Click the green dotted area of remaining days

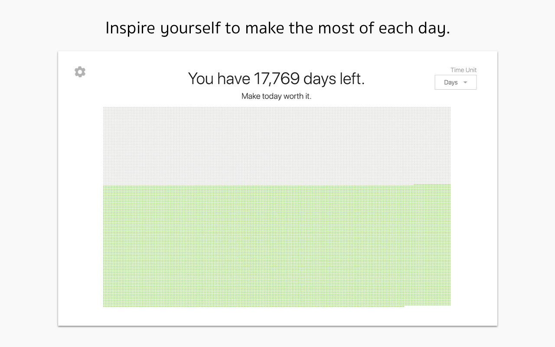pyautogui.click(x=277, y=246)
